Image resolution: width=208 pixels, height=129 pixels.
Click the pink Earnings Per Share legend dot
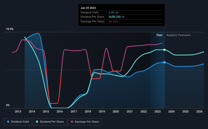pyautogui.click(x=72, y=122)
